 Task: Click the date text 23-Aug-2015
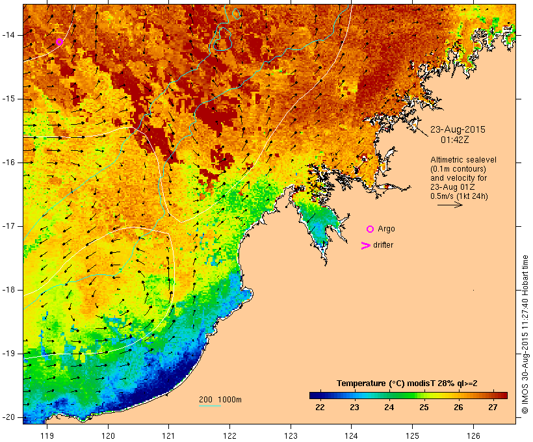[458, 129]
